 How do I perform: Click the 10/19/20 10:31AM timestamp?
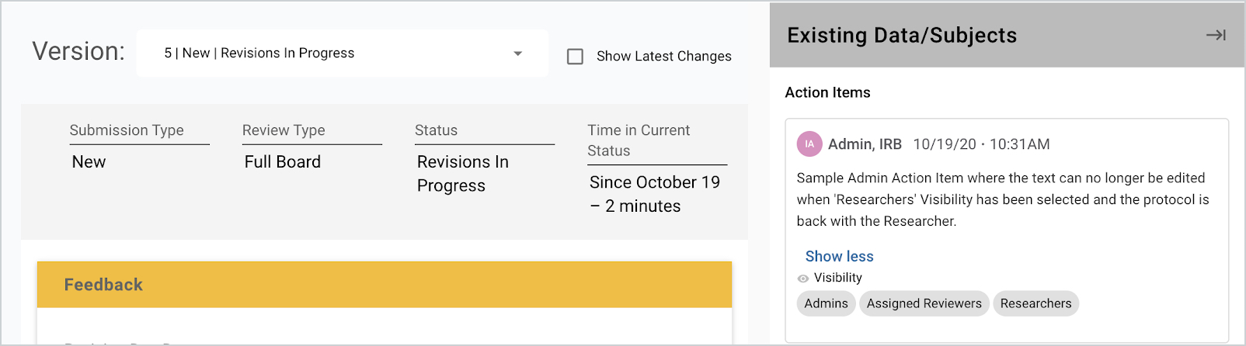pyautogui.click(x=981, y=144)
